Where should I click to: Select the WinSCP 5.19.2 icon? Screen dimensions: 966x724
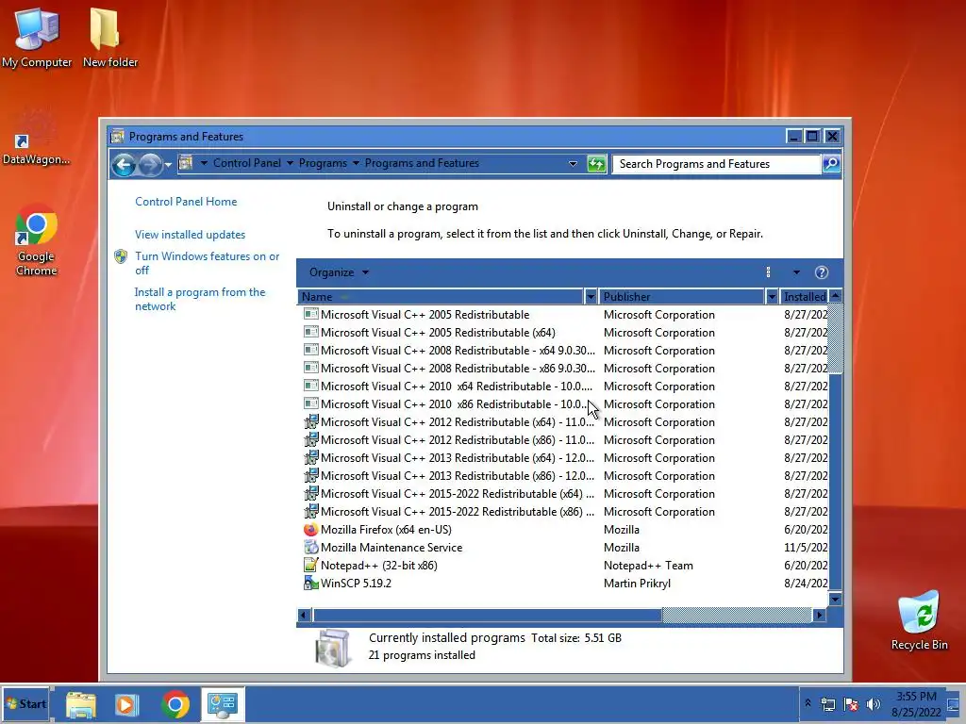click(310, 583)
